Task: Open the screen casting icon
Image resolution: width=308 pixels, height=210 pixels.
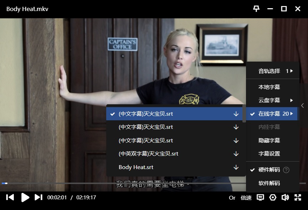Action: point(261,198)
